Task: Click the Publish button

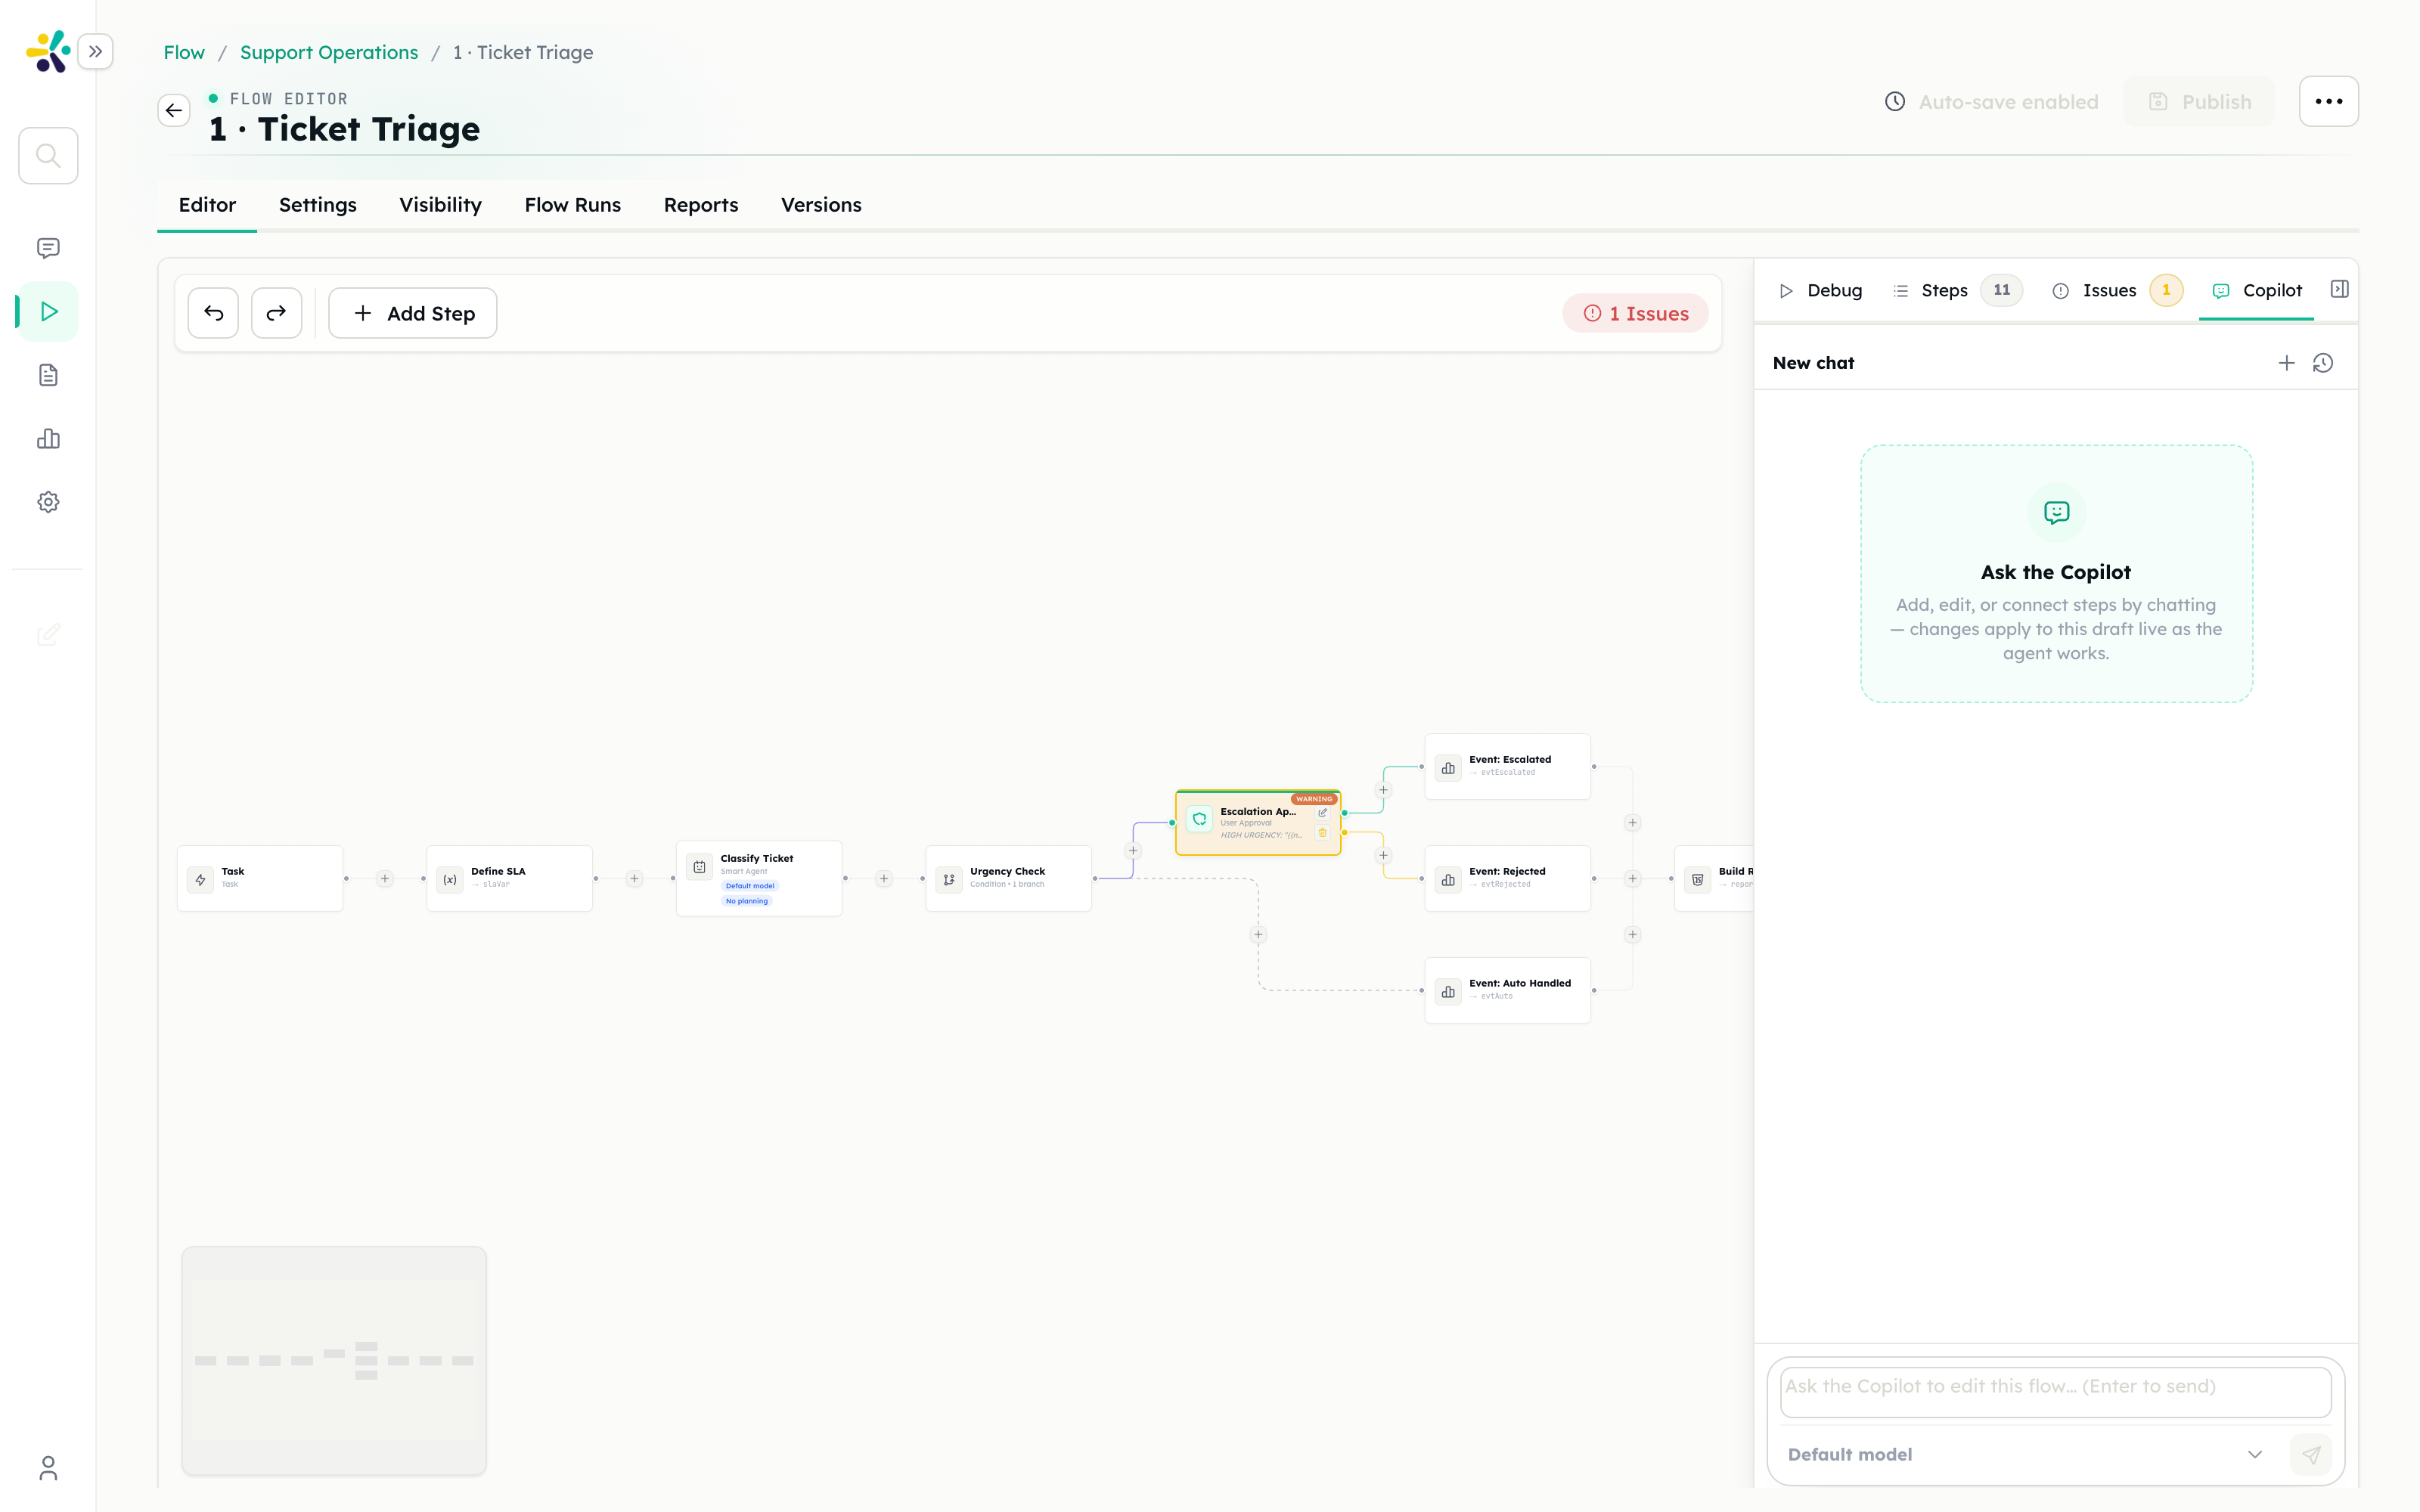Action: tap(2199, 101)
